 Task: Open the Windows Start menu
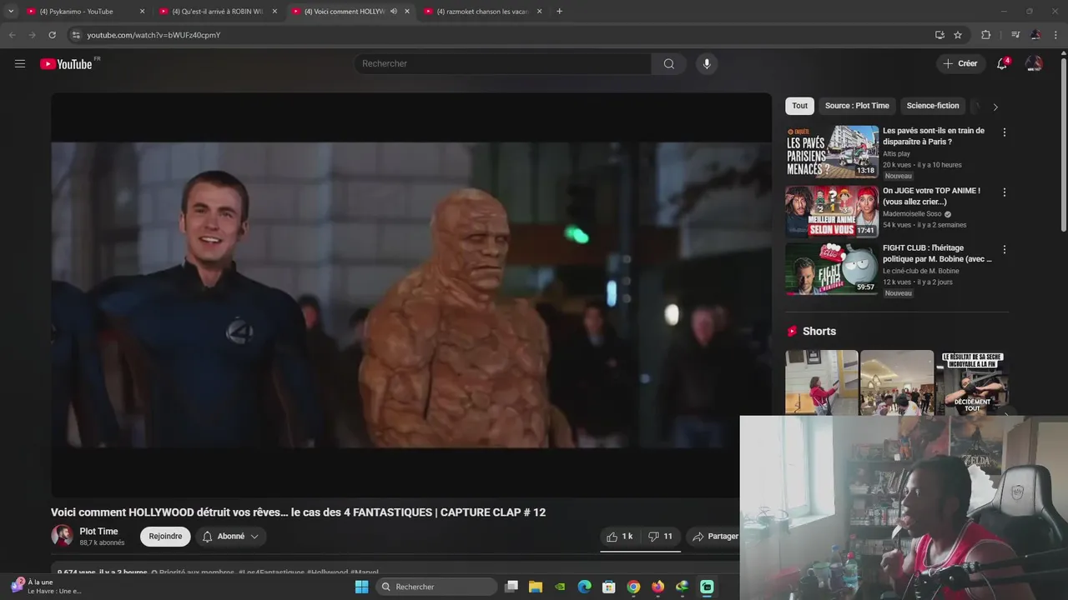click(x=361, y=587)
